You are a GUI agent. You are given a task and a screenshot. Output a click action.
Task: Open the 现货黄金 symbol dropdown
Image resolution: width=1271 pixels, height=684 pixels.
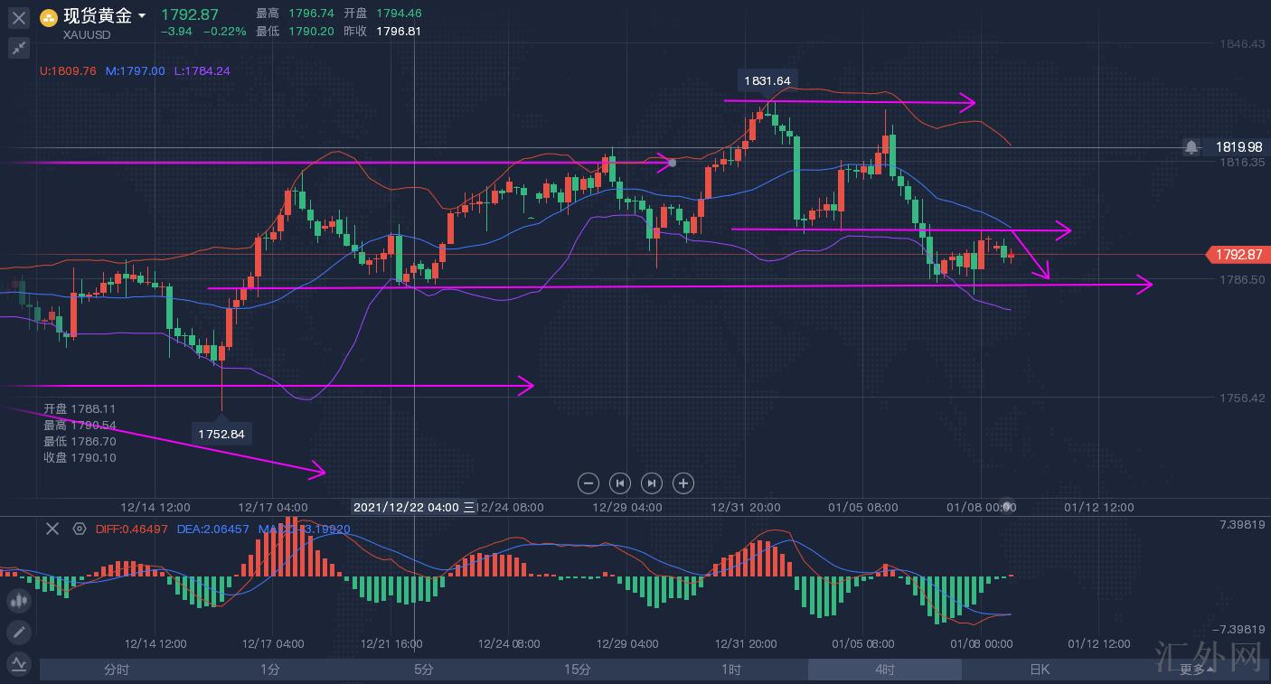click(x=142, y=16)
